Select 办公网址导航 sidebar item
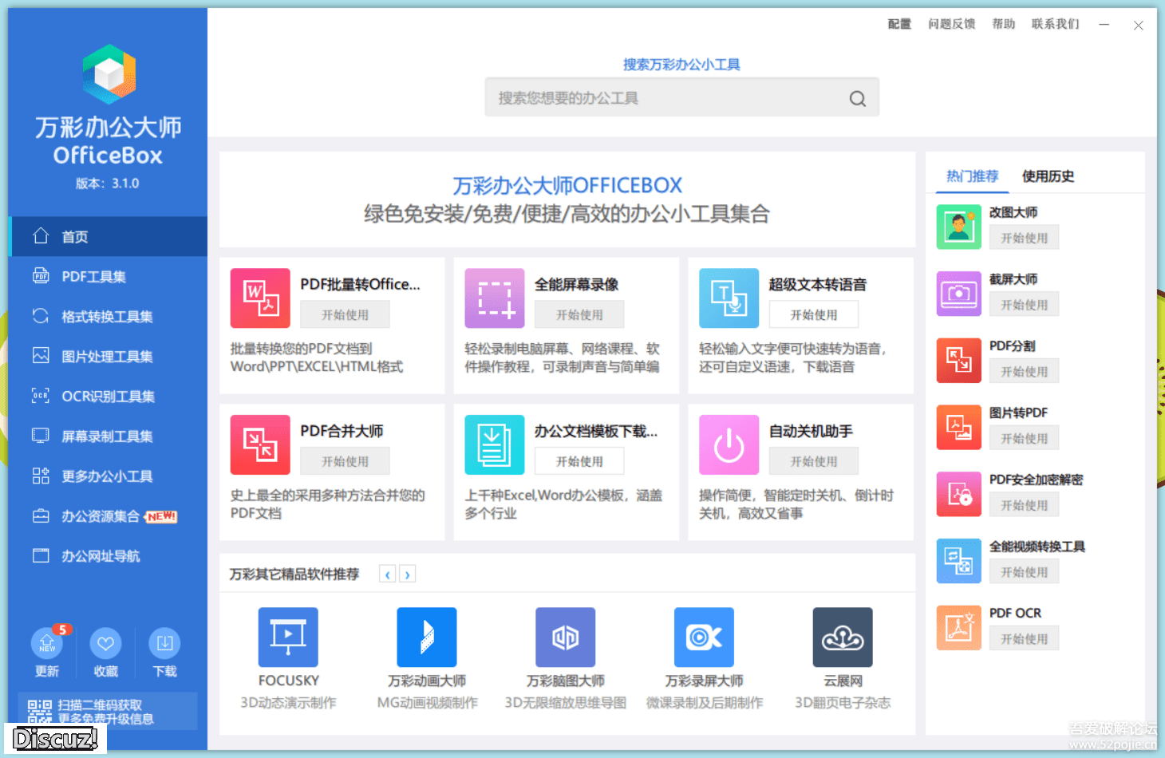This screenshot has width=1165, height=758. pos(108,556)
